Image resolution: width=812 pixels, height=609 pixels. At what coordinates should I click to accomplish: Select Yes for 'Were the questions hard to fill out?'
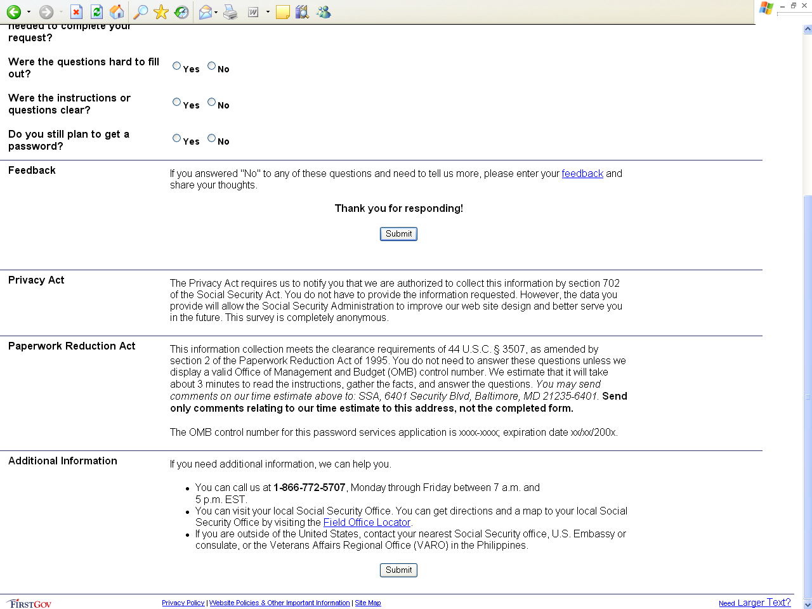point(177,66)
